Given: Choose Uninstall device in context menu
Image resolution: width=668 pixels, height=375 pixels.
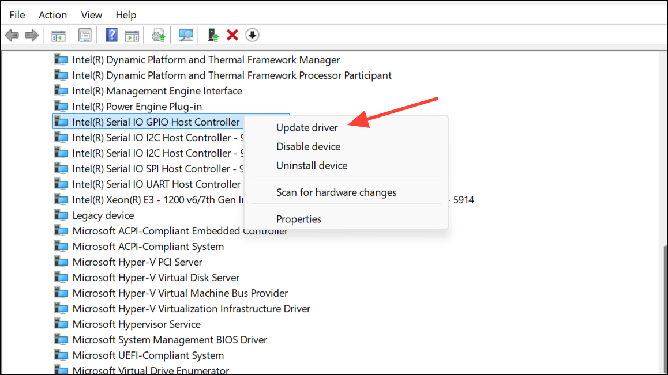Looking at the screenshot, I should (x=312, y=165).
